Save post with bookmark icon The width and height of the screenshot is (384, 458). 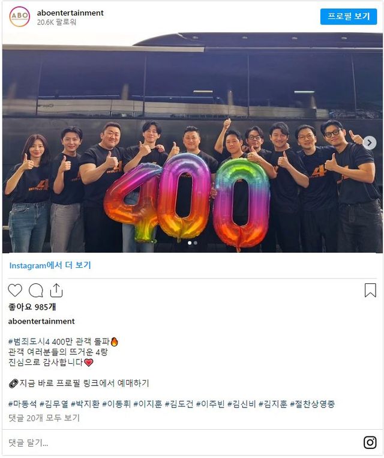pos(370,290)
